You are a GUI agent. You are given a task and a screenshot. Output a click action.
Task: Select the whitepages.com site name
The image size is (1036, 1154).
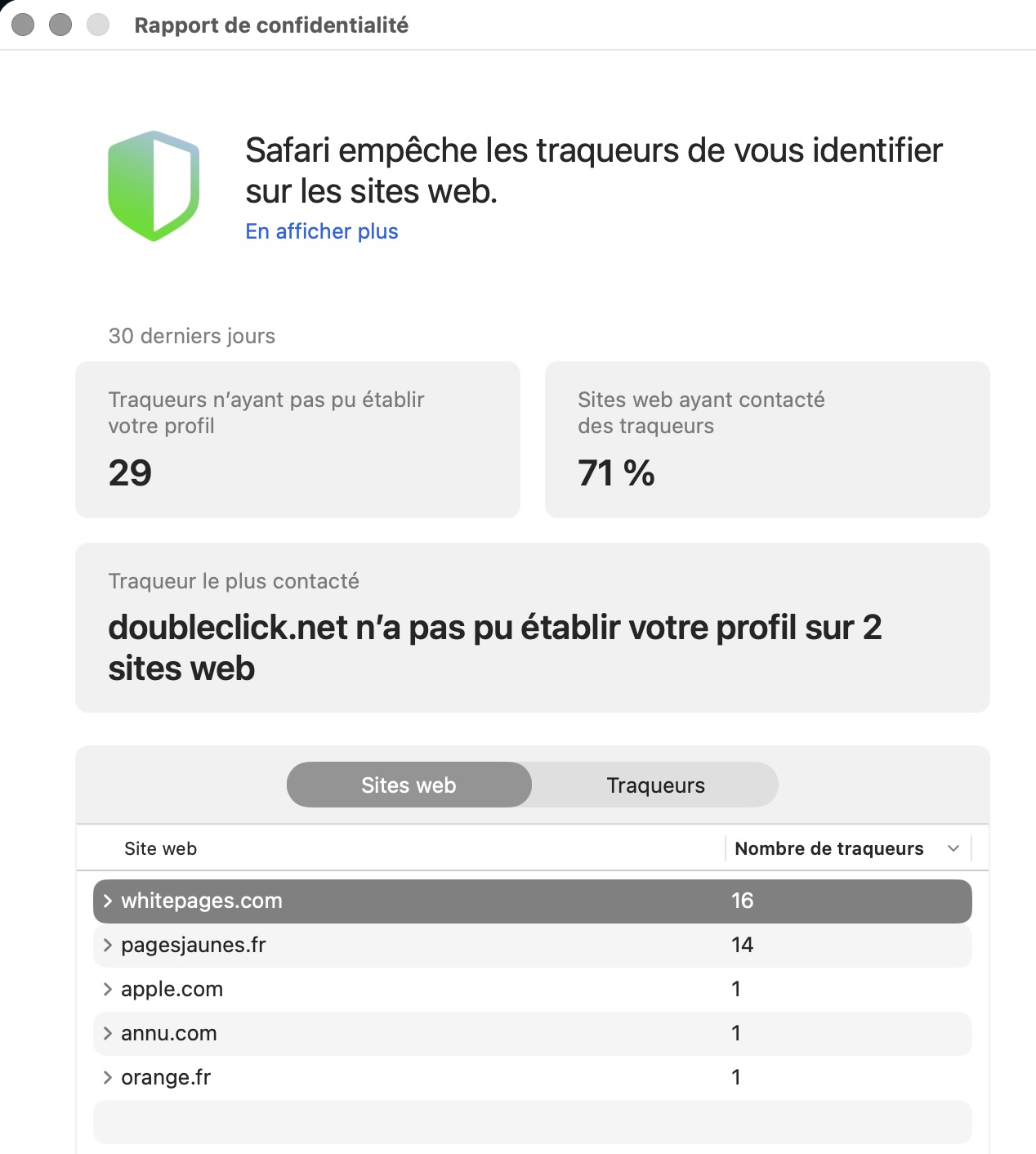tap(202, 901)
